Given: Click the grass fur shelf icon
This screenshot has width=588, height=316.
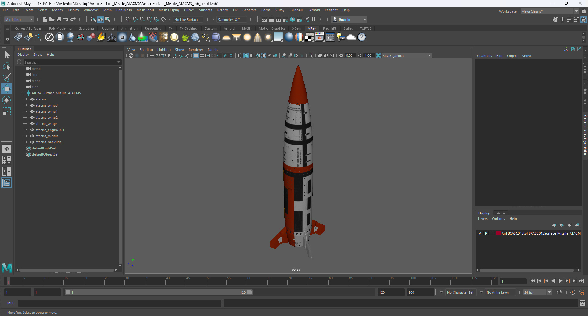Looking at the screenshot, I should coord(185,37).
